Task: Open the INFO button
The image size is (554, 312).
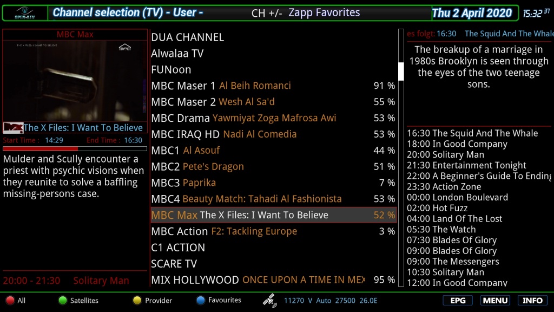Action: [x=532, y=300]
